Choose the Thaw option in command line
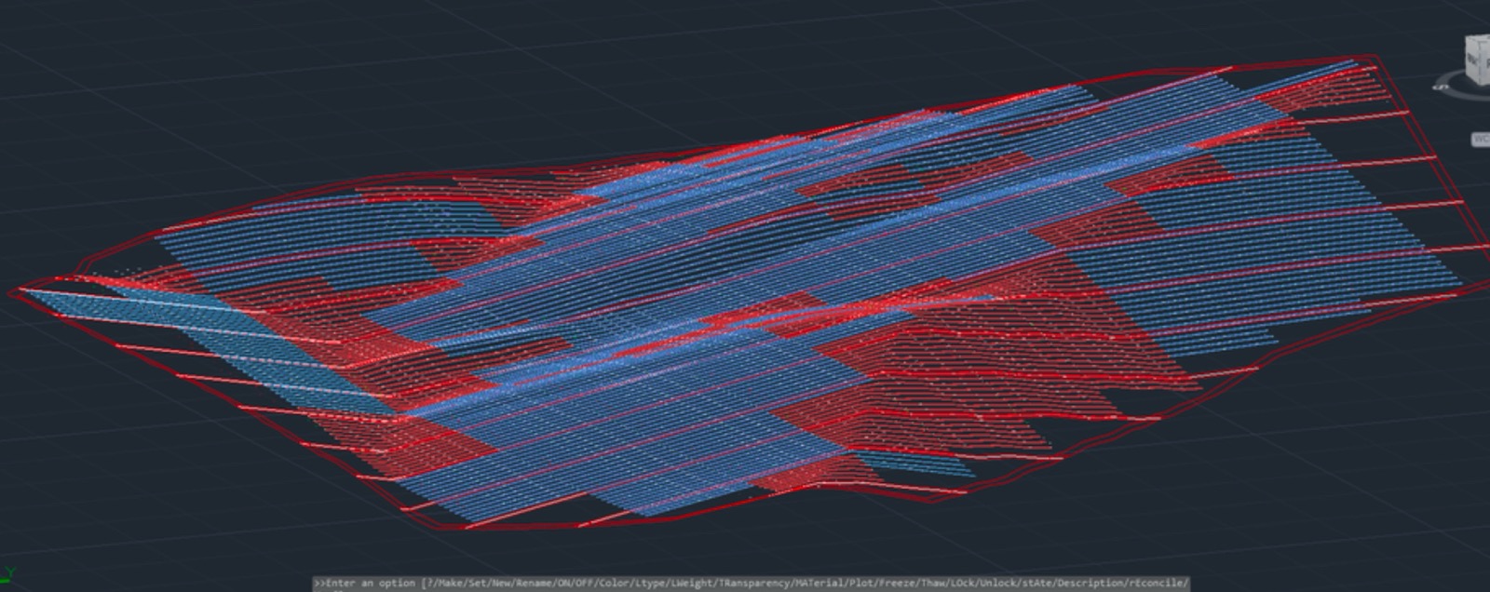Image resolution: width=1490 pixels, height=592 pixels. [x=932, y=583]
